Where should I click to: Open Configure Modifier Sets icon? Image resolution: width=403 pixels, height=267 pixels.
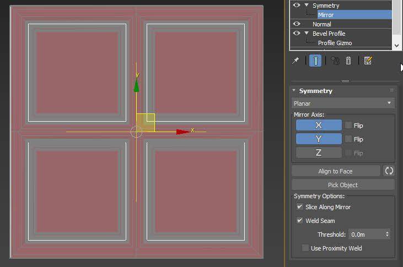pyautogui.click(x=368, y=61)
